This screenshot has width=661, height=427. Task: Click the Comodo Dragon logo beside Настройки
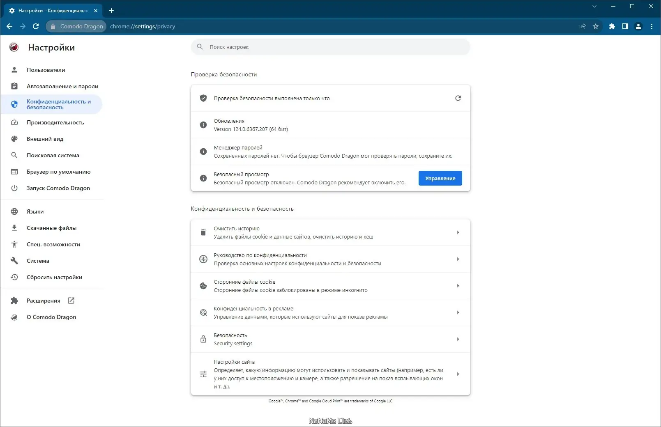coord(14,47)
